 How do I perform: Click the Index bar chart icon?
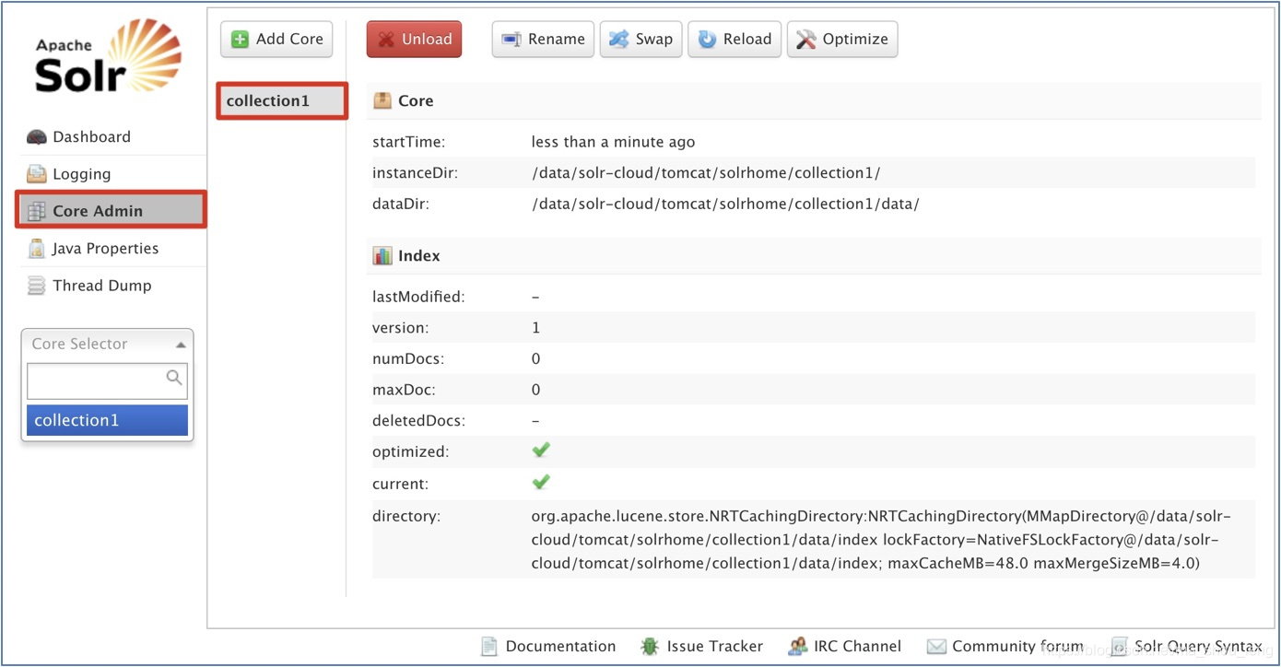382,255
